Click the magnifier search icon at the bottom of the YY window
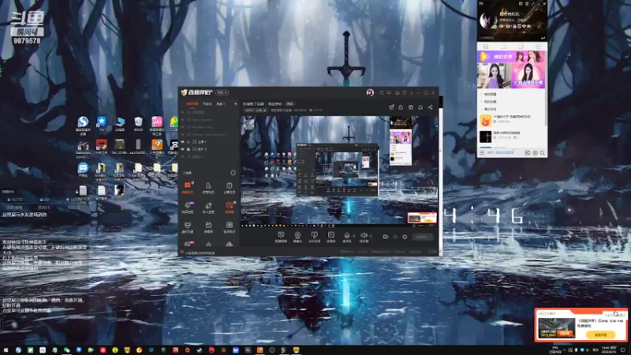This screenshot has width=631, height=355. click(543, 153)
